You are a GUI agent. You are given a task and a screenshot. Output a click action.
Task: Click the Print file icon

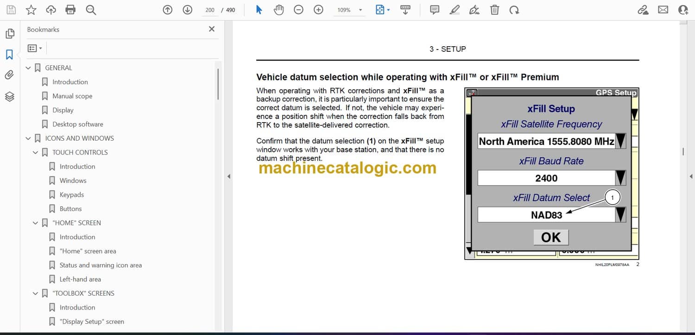click(70, 10)
